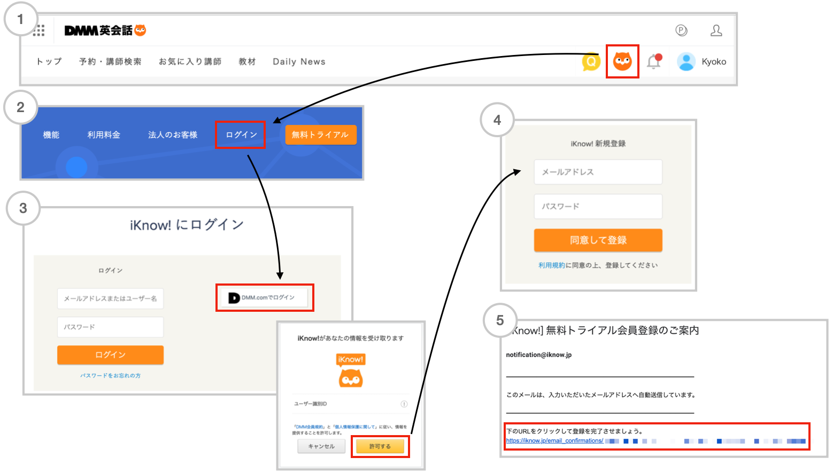
Task: Click the info icon next to ユーザー識別ID
Action: [404, 404]
